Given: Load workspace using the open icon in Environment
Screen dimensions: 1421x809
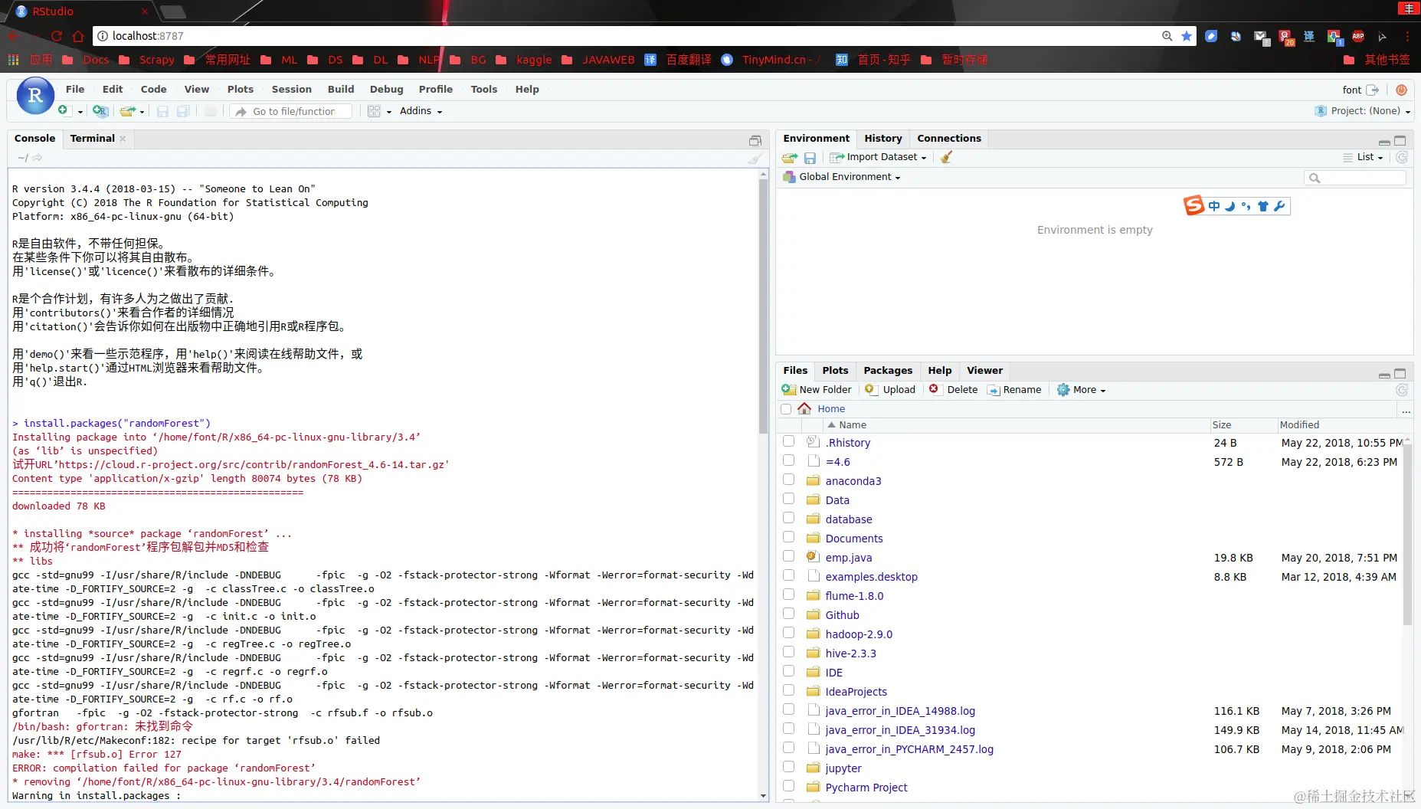Looking at the screenshot, I should click(790, 157).
